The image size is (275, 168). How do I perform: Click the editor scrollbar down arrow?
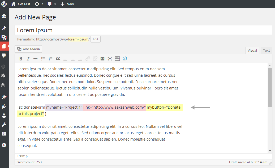point(270,151)
